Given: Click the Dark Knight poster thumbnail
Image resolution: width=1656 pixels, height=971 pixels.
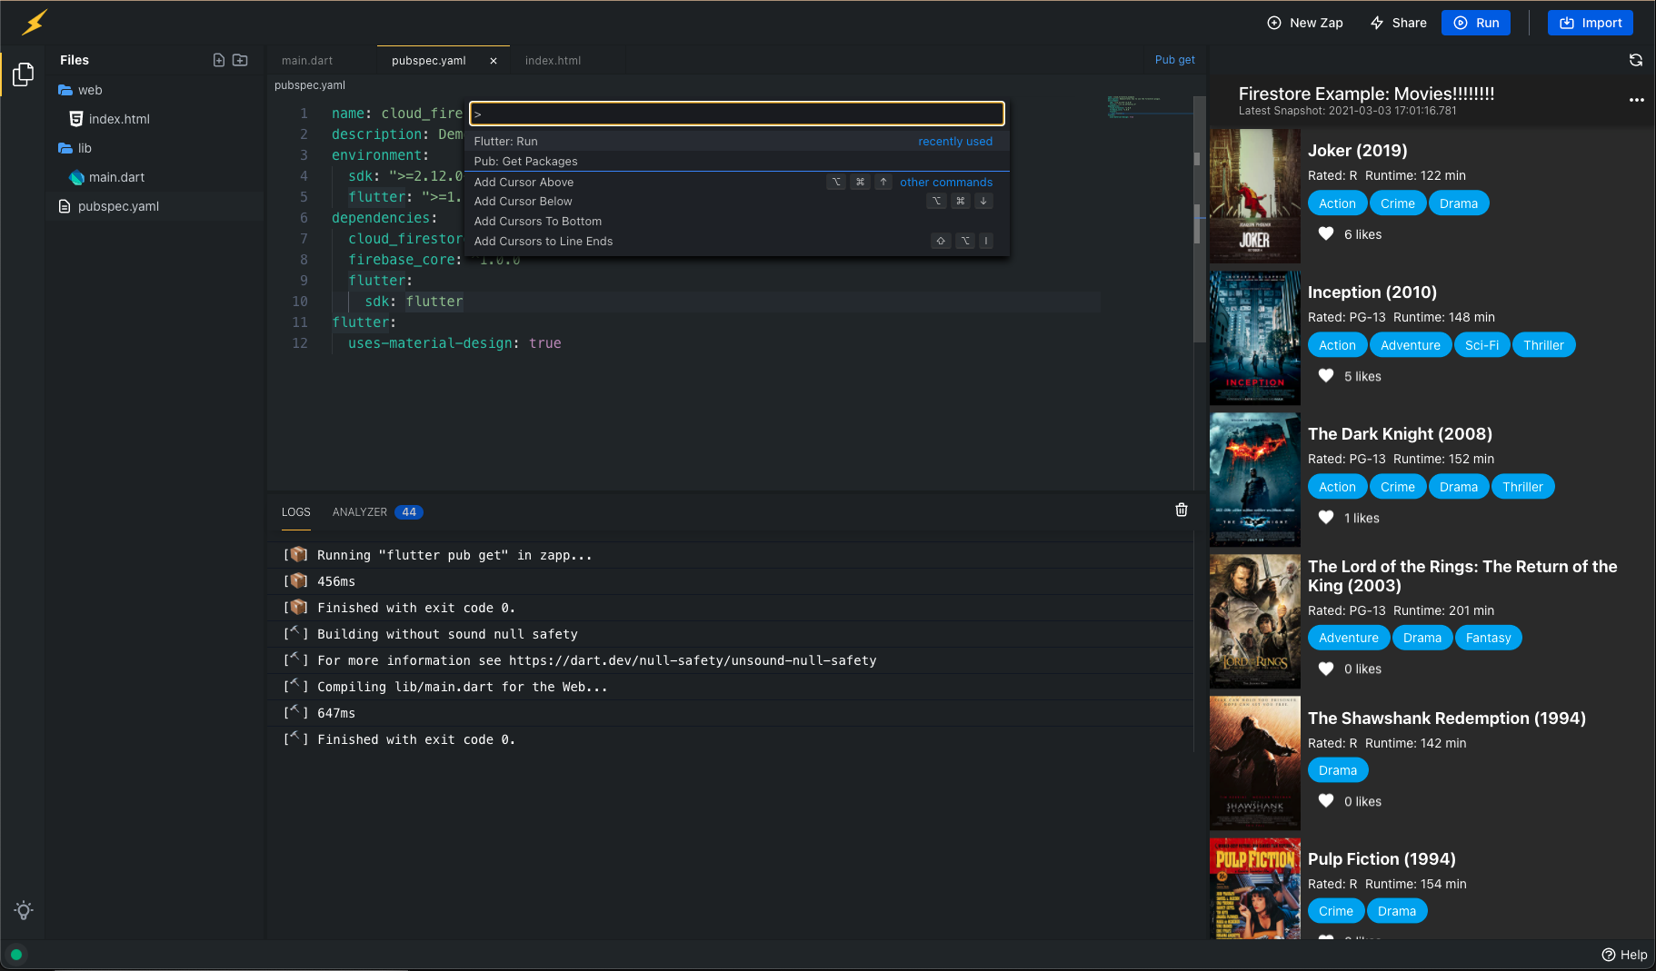Looking at the screenshot, I should 1254,479.
